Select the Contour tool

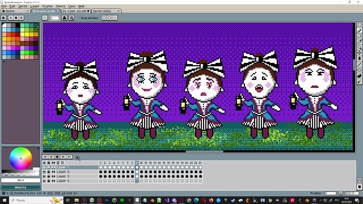pos(359,75)
